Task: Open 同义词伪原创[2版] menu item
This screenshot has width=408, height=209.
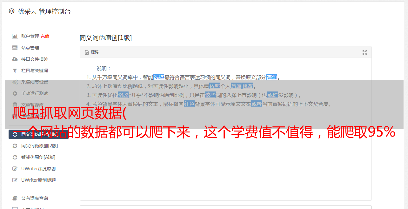Action: [x=39, y=146]
